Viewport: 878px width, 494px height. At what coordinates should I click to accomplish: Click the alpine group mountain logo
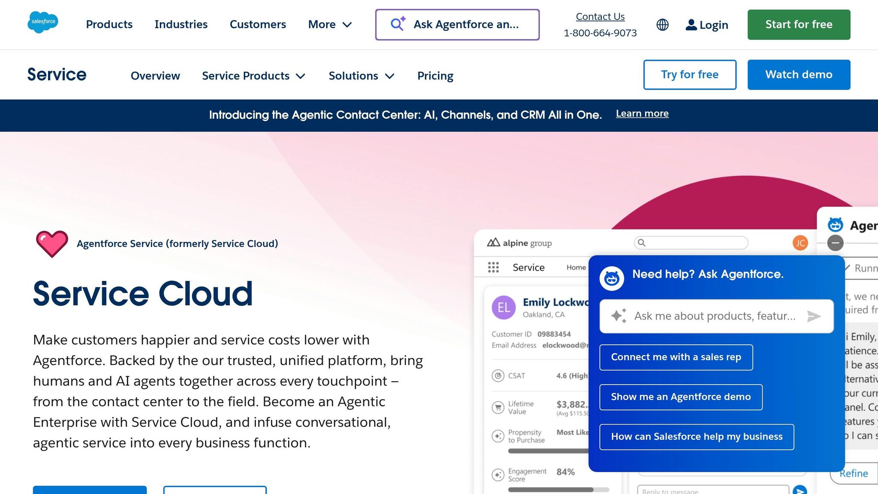tap(493, 242)
